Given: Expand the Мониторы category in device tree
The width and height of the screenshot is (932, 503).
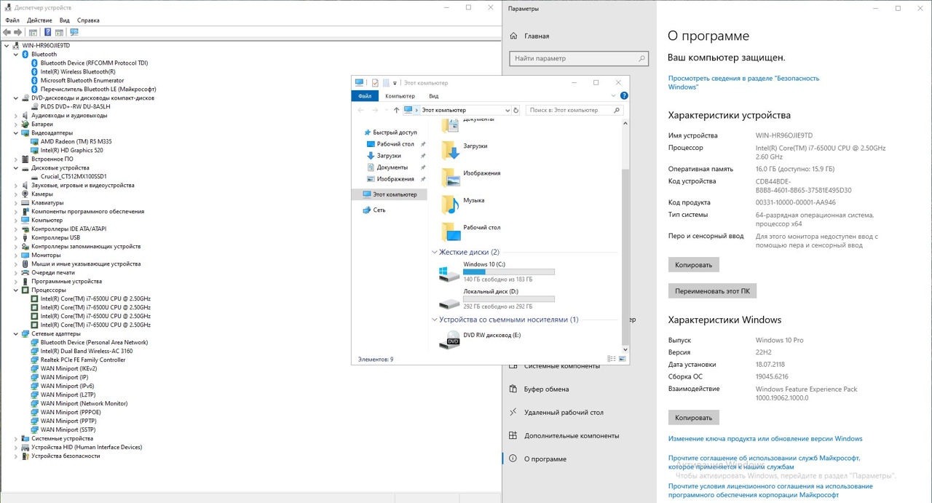Looking at the screenshot, I should 16,255.
